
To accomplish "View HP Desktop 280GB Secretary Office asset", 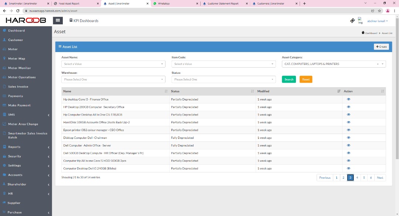I will pyautogui.click(x=349, y=107).
